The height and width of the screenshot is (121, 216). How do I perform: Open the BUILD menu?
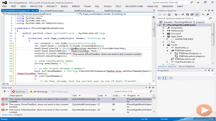click(64, 6)
